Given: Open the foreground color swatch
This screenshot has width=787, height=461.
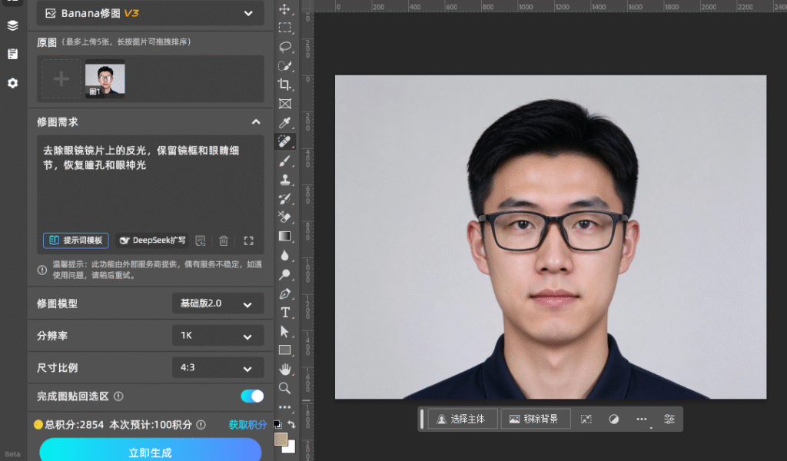Looking at the screenshot, I should pos(281,439).
